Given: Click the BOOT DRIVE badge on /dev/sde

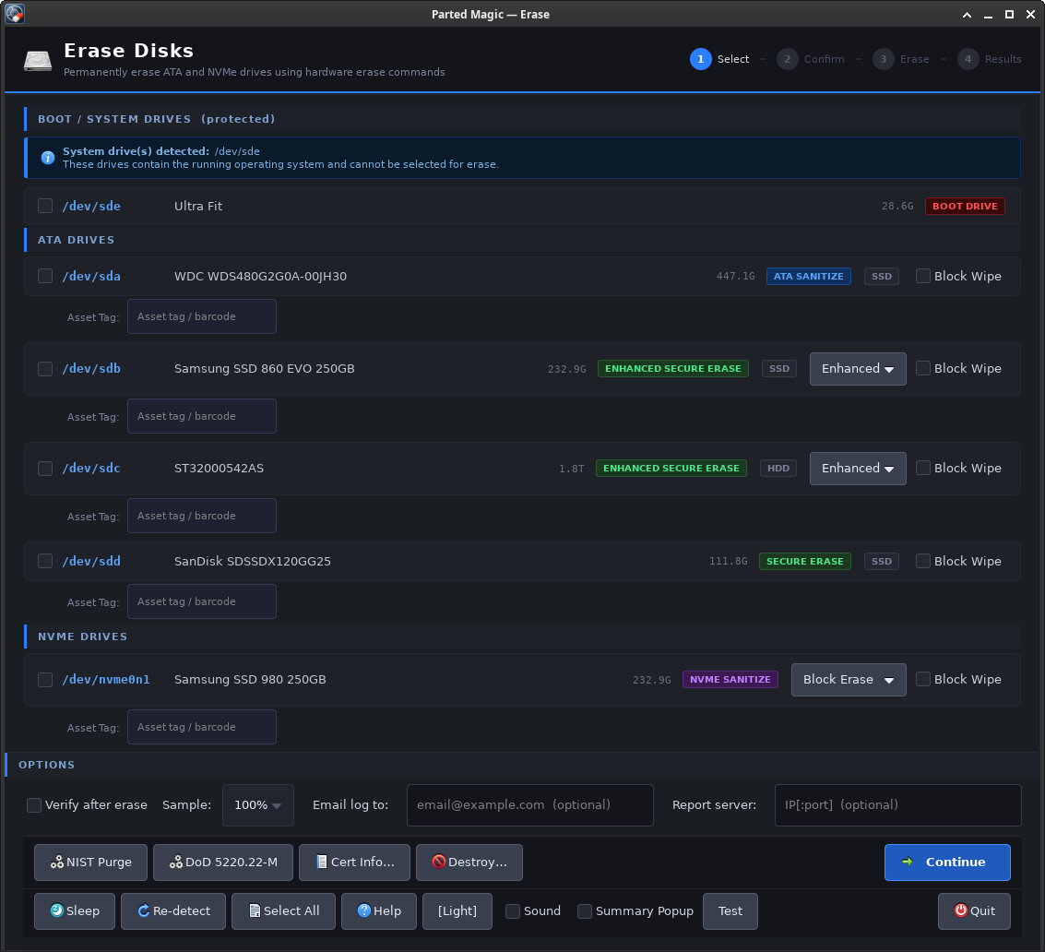Looking at the screenshot, I should pyautogui.click(x=965, y=206).
